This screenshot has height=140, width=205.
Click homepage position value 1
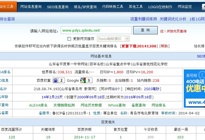[x=121, y=137]
